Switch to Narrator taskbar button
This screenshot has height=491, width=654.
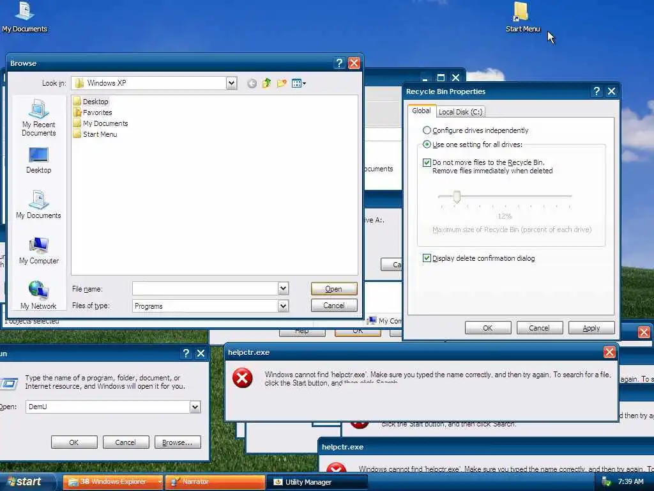[x=215, y=482]
